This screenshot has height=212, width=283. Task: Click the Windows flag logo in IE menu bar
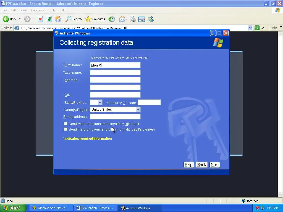tap(278, 10)
